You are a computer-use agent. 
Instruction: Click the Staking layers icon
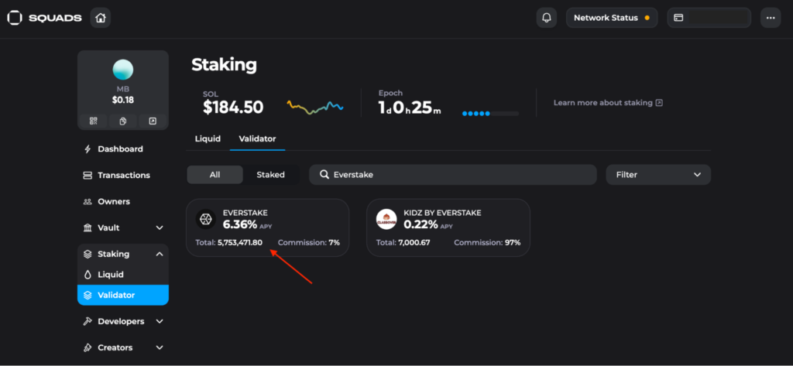(88, 255)
